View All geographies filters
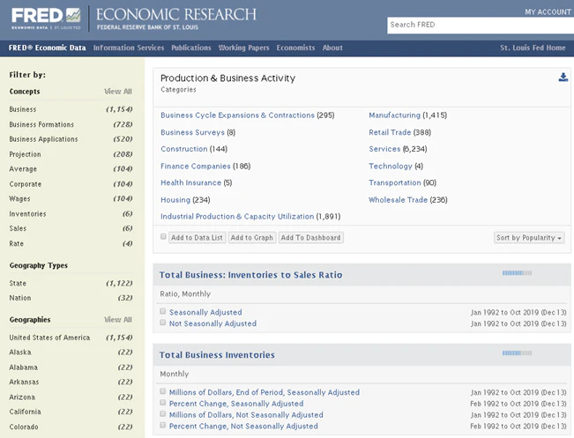Image resolution: width=574 pixels, height=438 pixels. click(118, 320)
